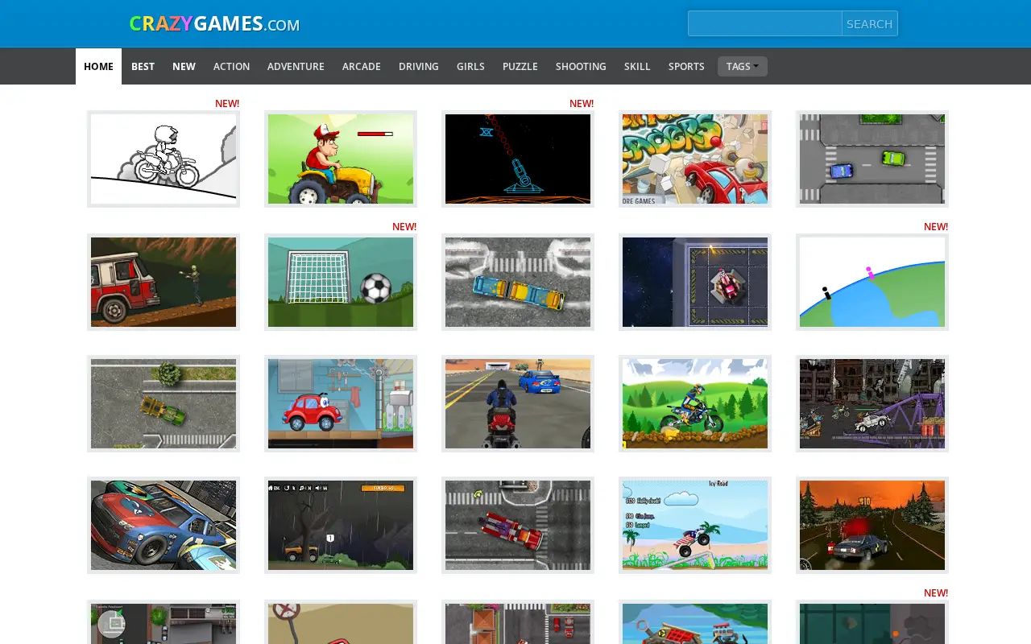This screenshot has width=1031, height=644.
Task: Open the blue and green cars intersection game
Action: [x=872, y=159]
